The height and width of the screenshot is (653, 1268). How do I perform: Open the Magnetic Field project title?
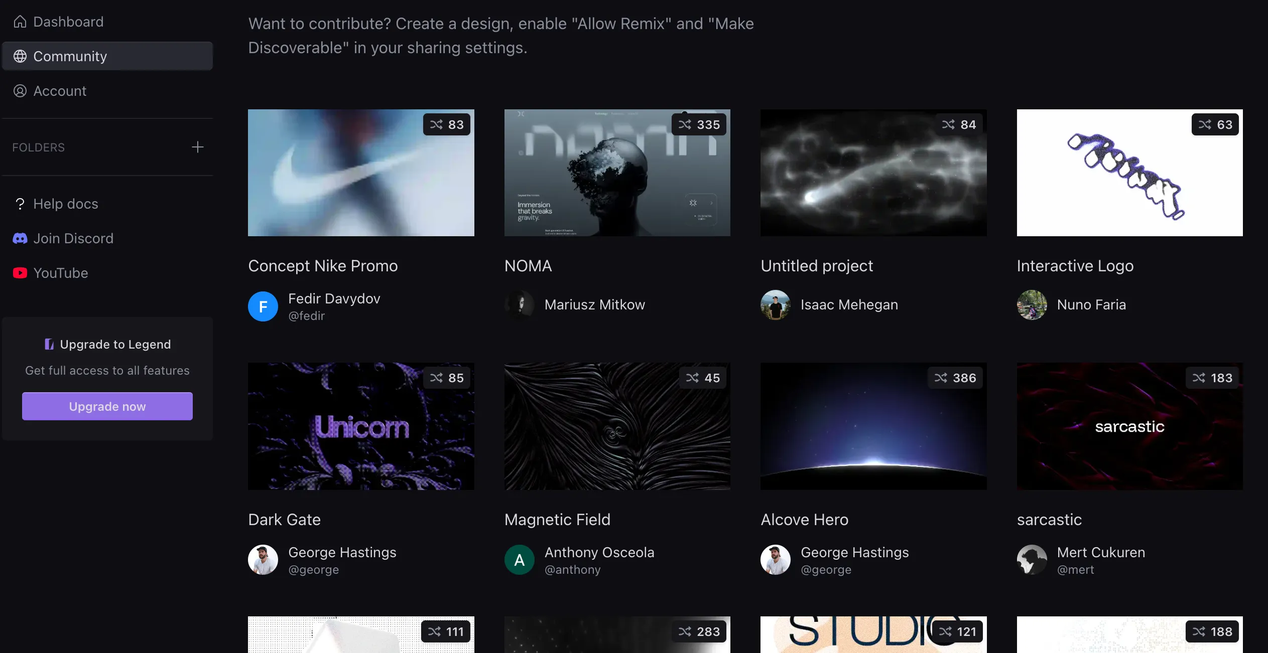click(x=557, y=520)
